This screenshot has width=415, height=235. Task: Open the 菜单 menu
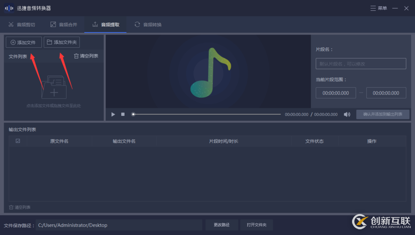click(x=379, y=8)
